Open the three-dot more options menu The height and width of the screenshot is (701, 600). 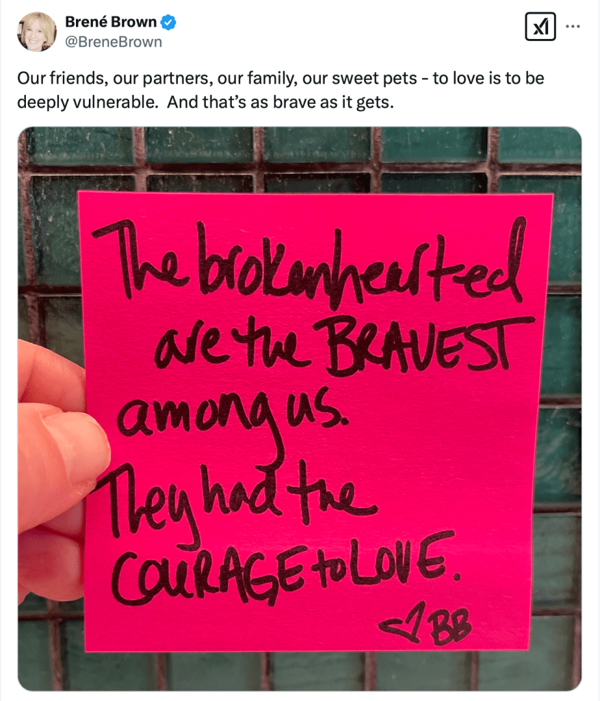[574, 27]
